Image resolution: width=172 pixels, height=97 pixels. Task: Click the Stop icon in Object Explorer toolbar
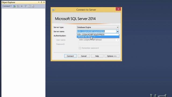[x=21, y=6]
